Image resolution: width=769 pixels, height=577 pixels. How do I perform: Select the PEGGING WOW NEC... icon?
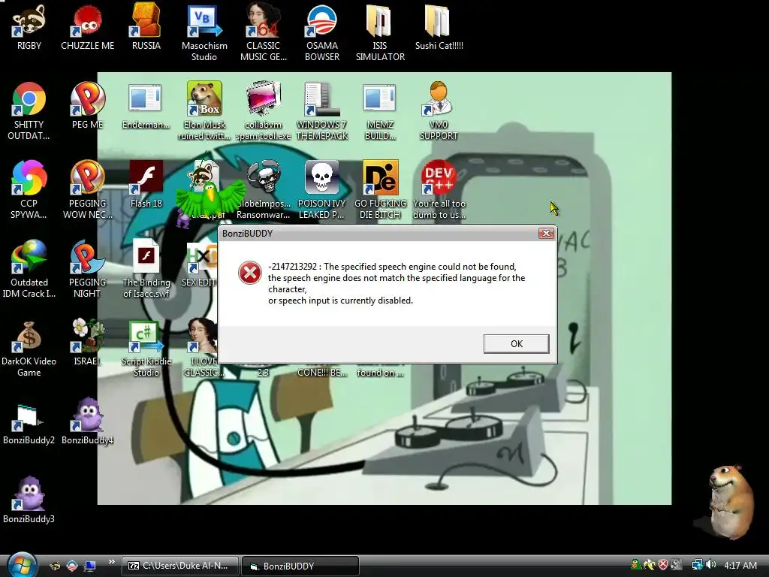(87, 190)
